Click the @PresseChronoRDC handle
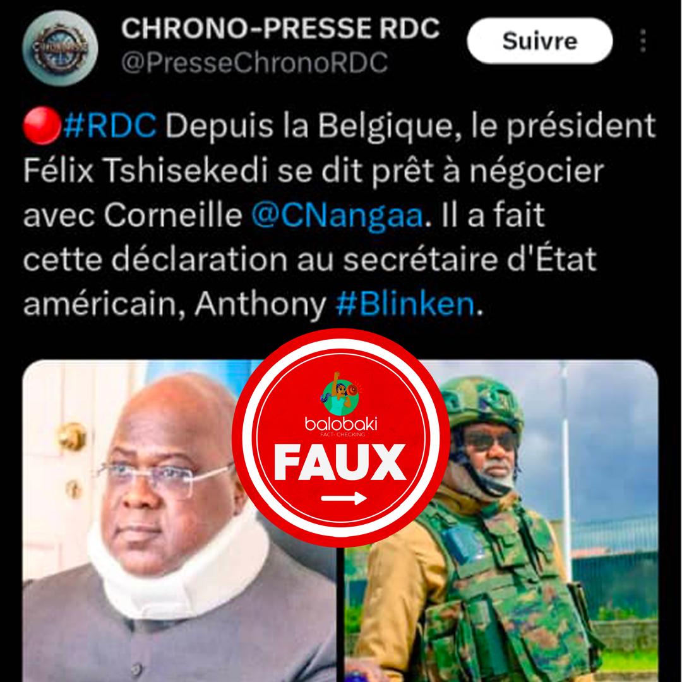 [254, 63]
